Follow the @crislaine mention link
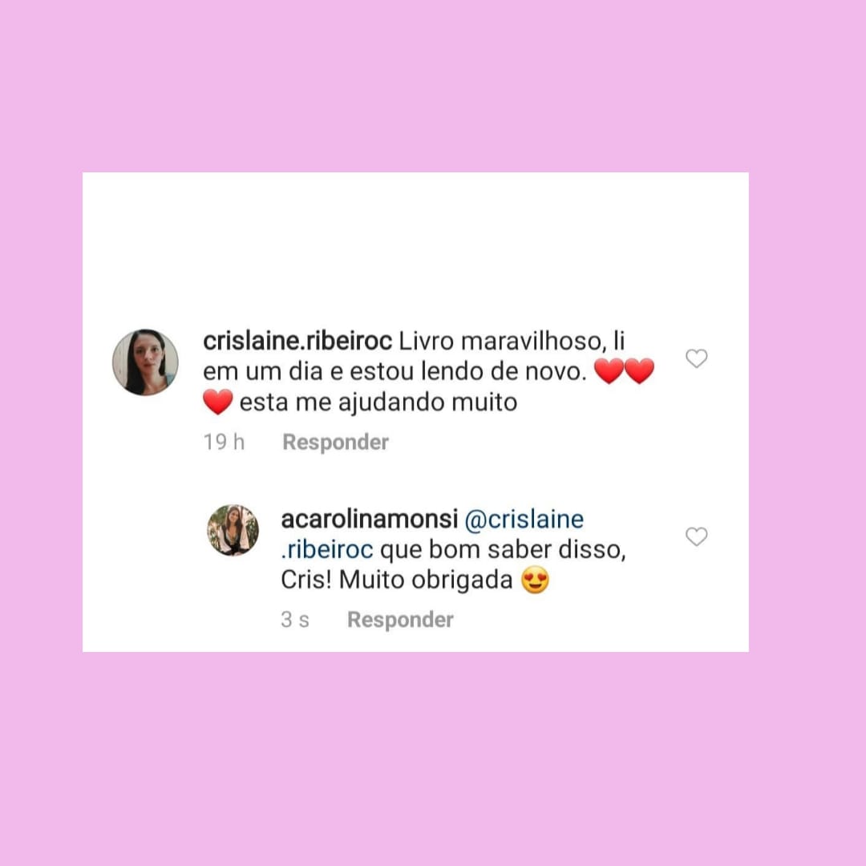Image resolution: width=866 pixels, height=866 pixels. pyautogui.click(x=524, y=519)
